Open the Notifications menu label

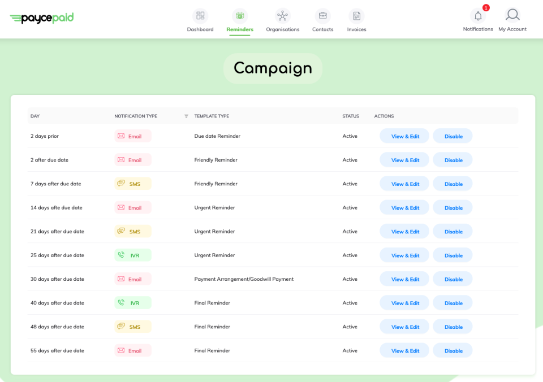(478, 29)
